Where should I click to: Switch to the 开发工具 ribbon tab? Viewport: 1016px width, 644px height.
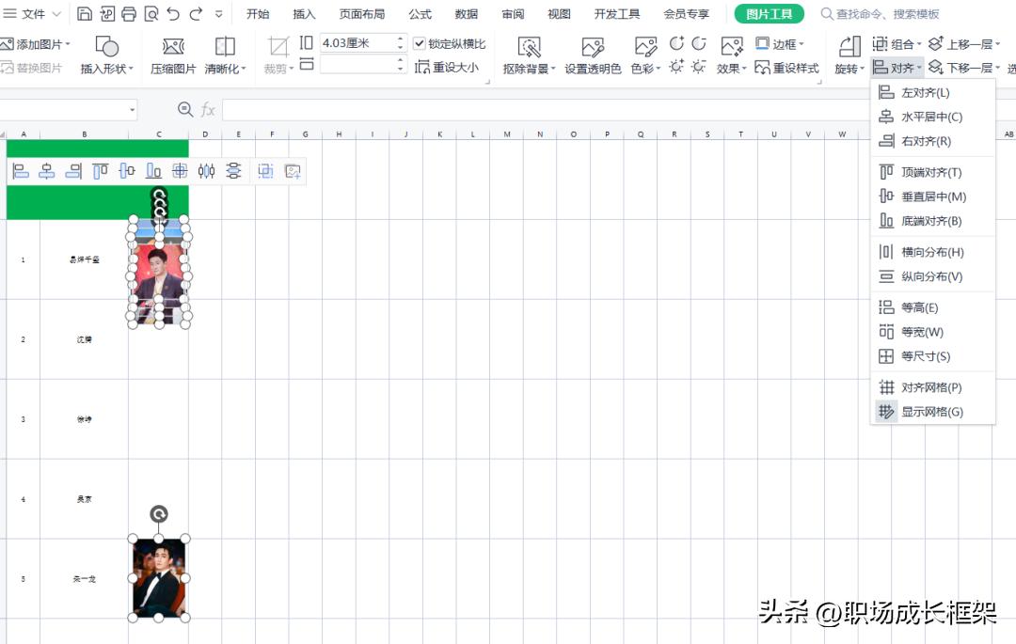pos(616,13)
